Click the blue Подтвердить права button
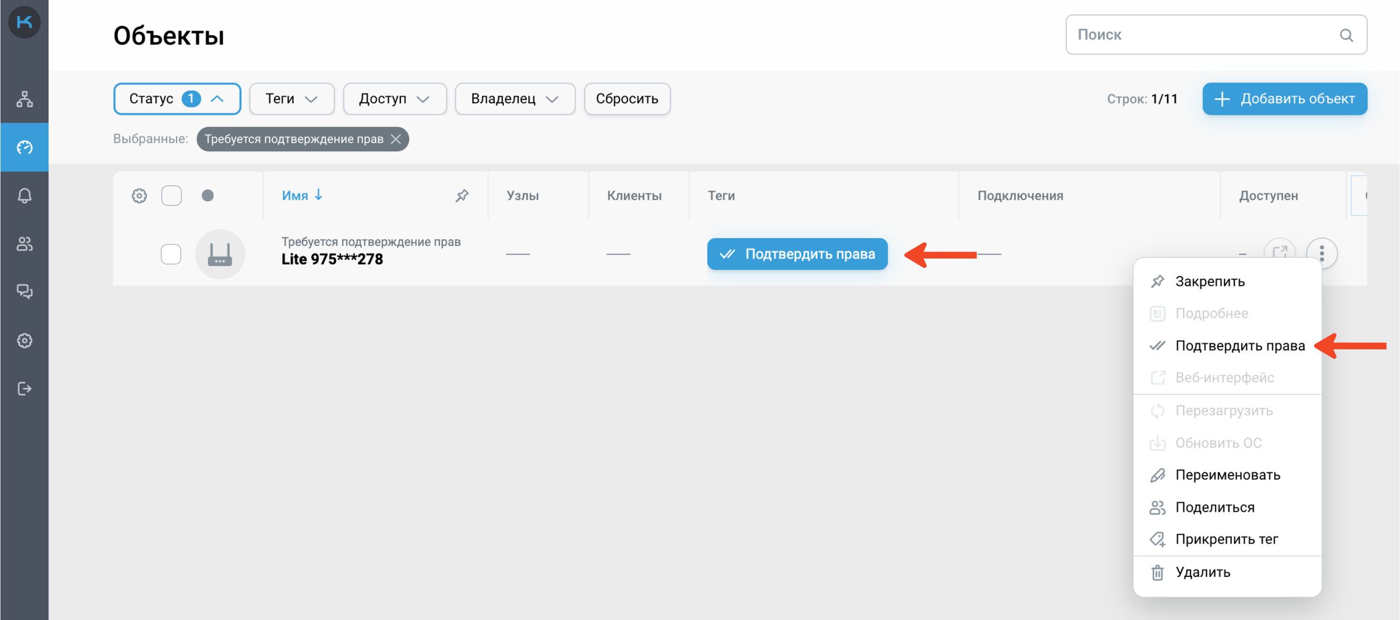This screenshot has height=620, width=1400. pos(797,254)
